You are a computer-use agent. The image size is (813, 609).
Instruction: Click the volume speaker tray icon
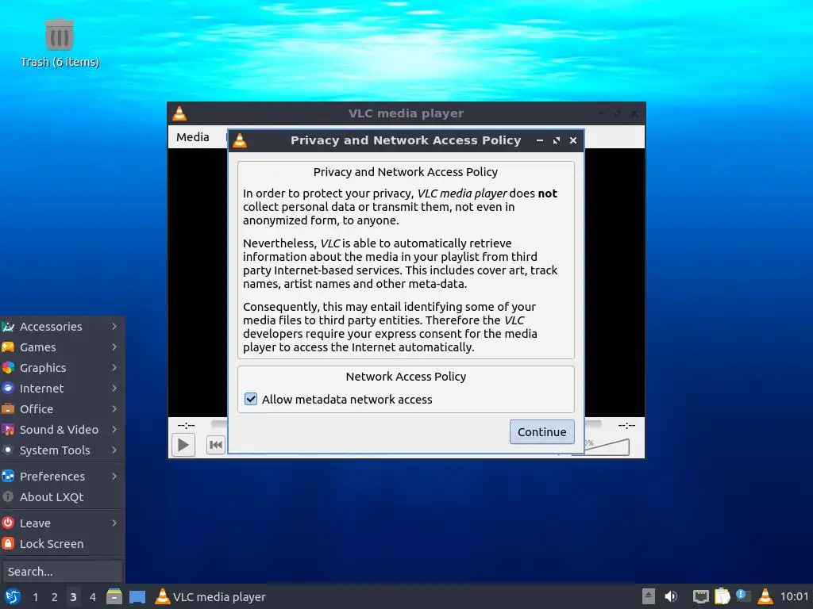click(671, 596)
